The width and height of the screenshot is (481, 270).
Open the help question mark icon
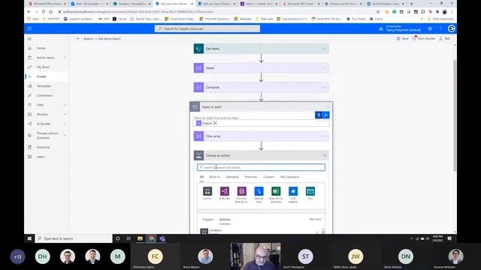(x=440, y=28)
